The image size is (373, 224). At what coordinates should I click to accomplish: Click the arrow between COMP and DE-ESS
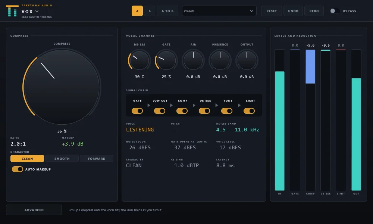(194, 105)
